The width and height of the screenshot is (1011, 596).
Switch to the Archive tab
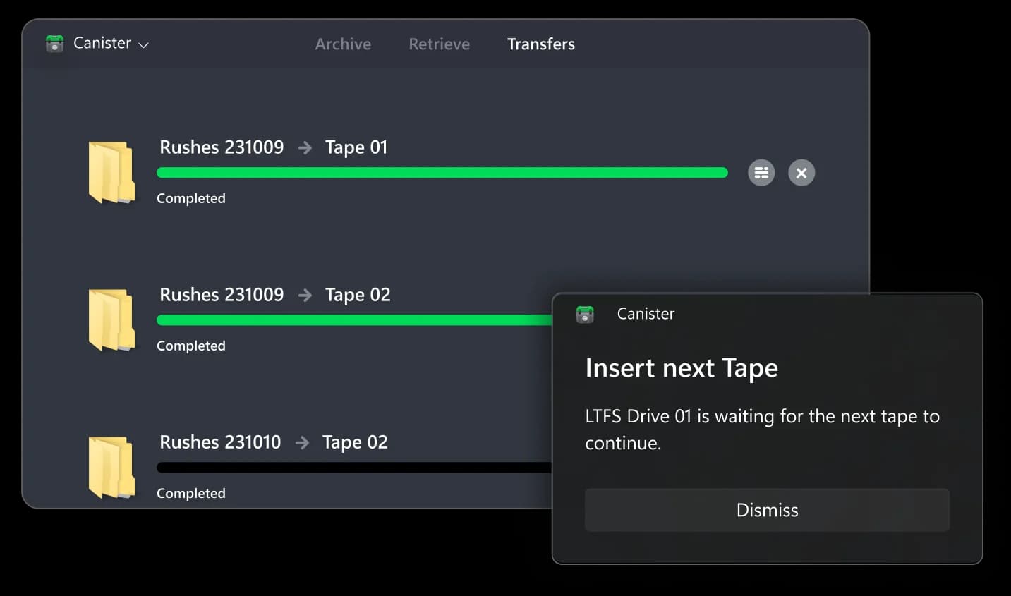point(343,44)
